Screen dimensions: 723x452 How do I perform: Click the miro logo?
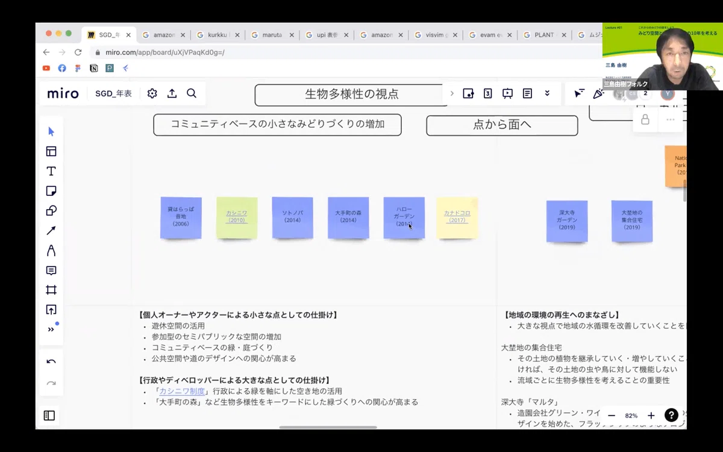point(63,93)
